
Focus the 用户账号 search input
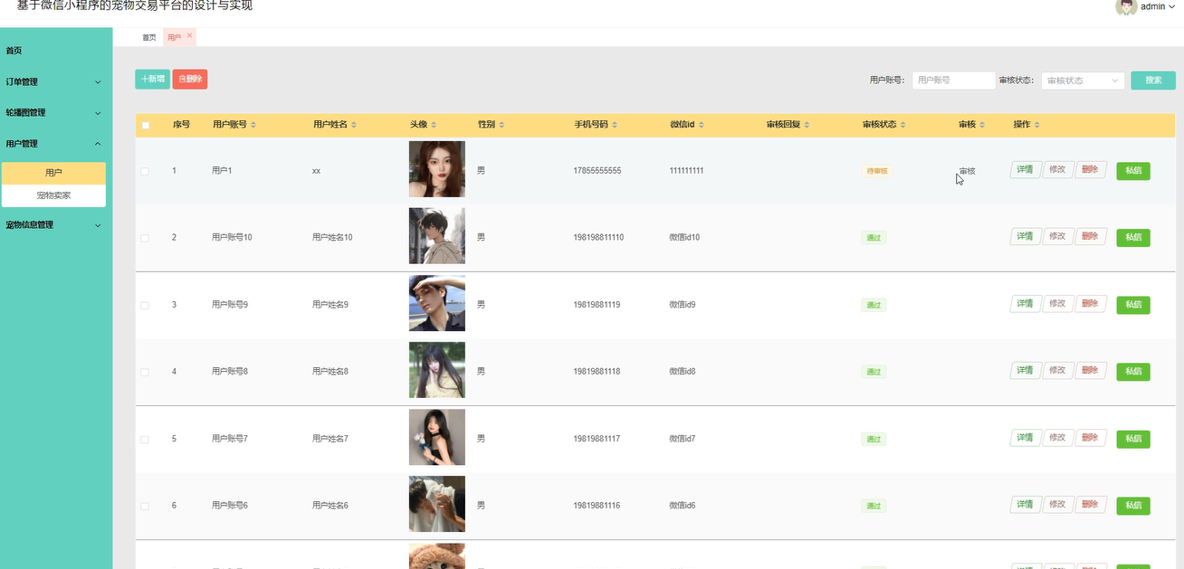point(954,81)
